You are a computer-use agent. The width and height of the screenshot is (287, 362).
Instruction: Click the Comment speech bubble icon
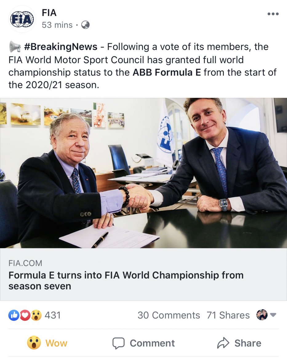pyautogui.click(x=118, y=343)
